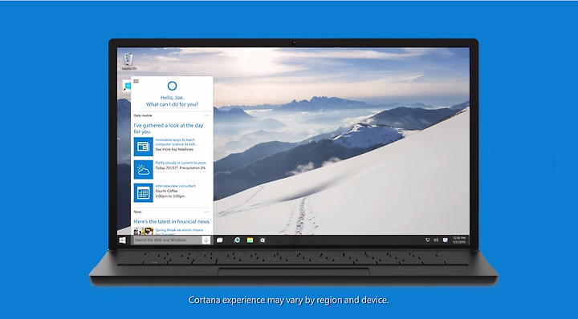
Task: Open Task View from the taskbar
Action: [220, 240]
